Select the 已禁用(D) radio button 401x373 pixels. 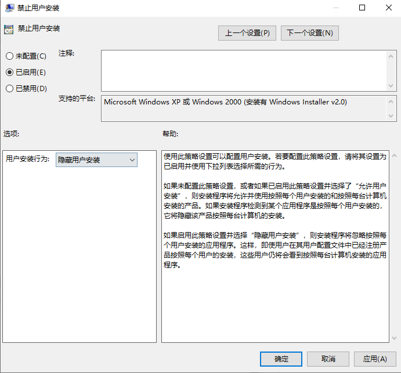pyautogui.click(x=9, y=89)
